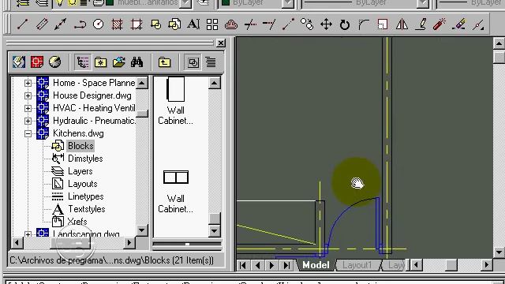This screenshot has width=505, height=284.
Task: Jump to first layout tab arrow
Action: coord(243,265)
